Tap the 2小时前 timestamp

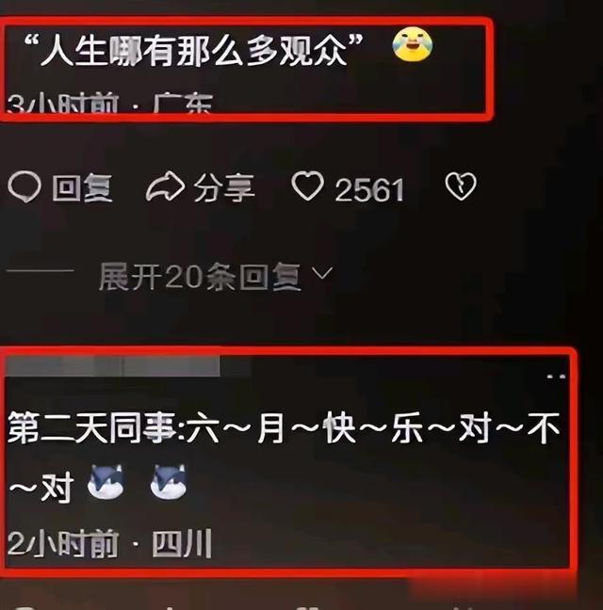coord(63,543)
